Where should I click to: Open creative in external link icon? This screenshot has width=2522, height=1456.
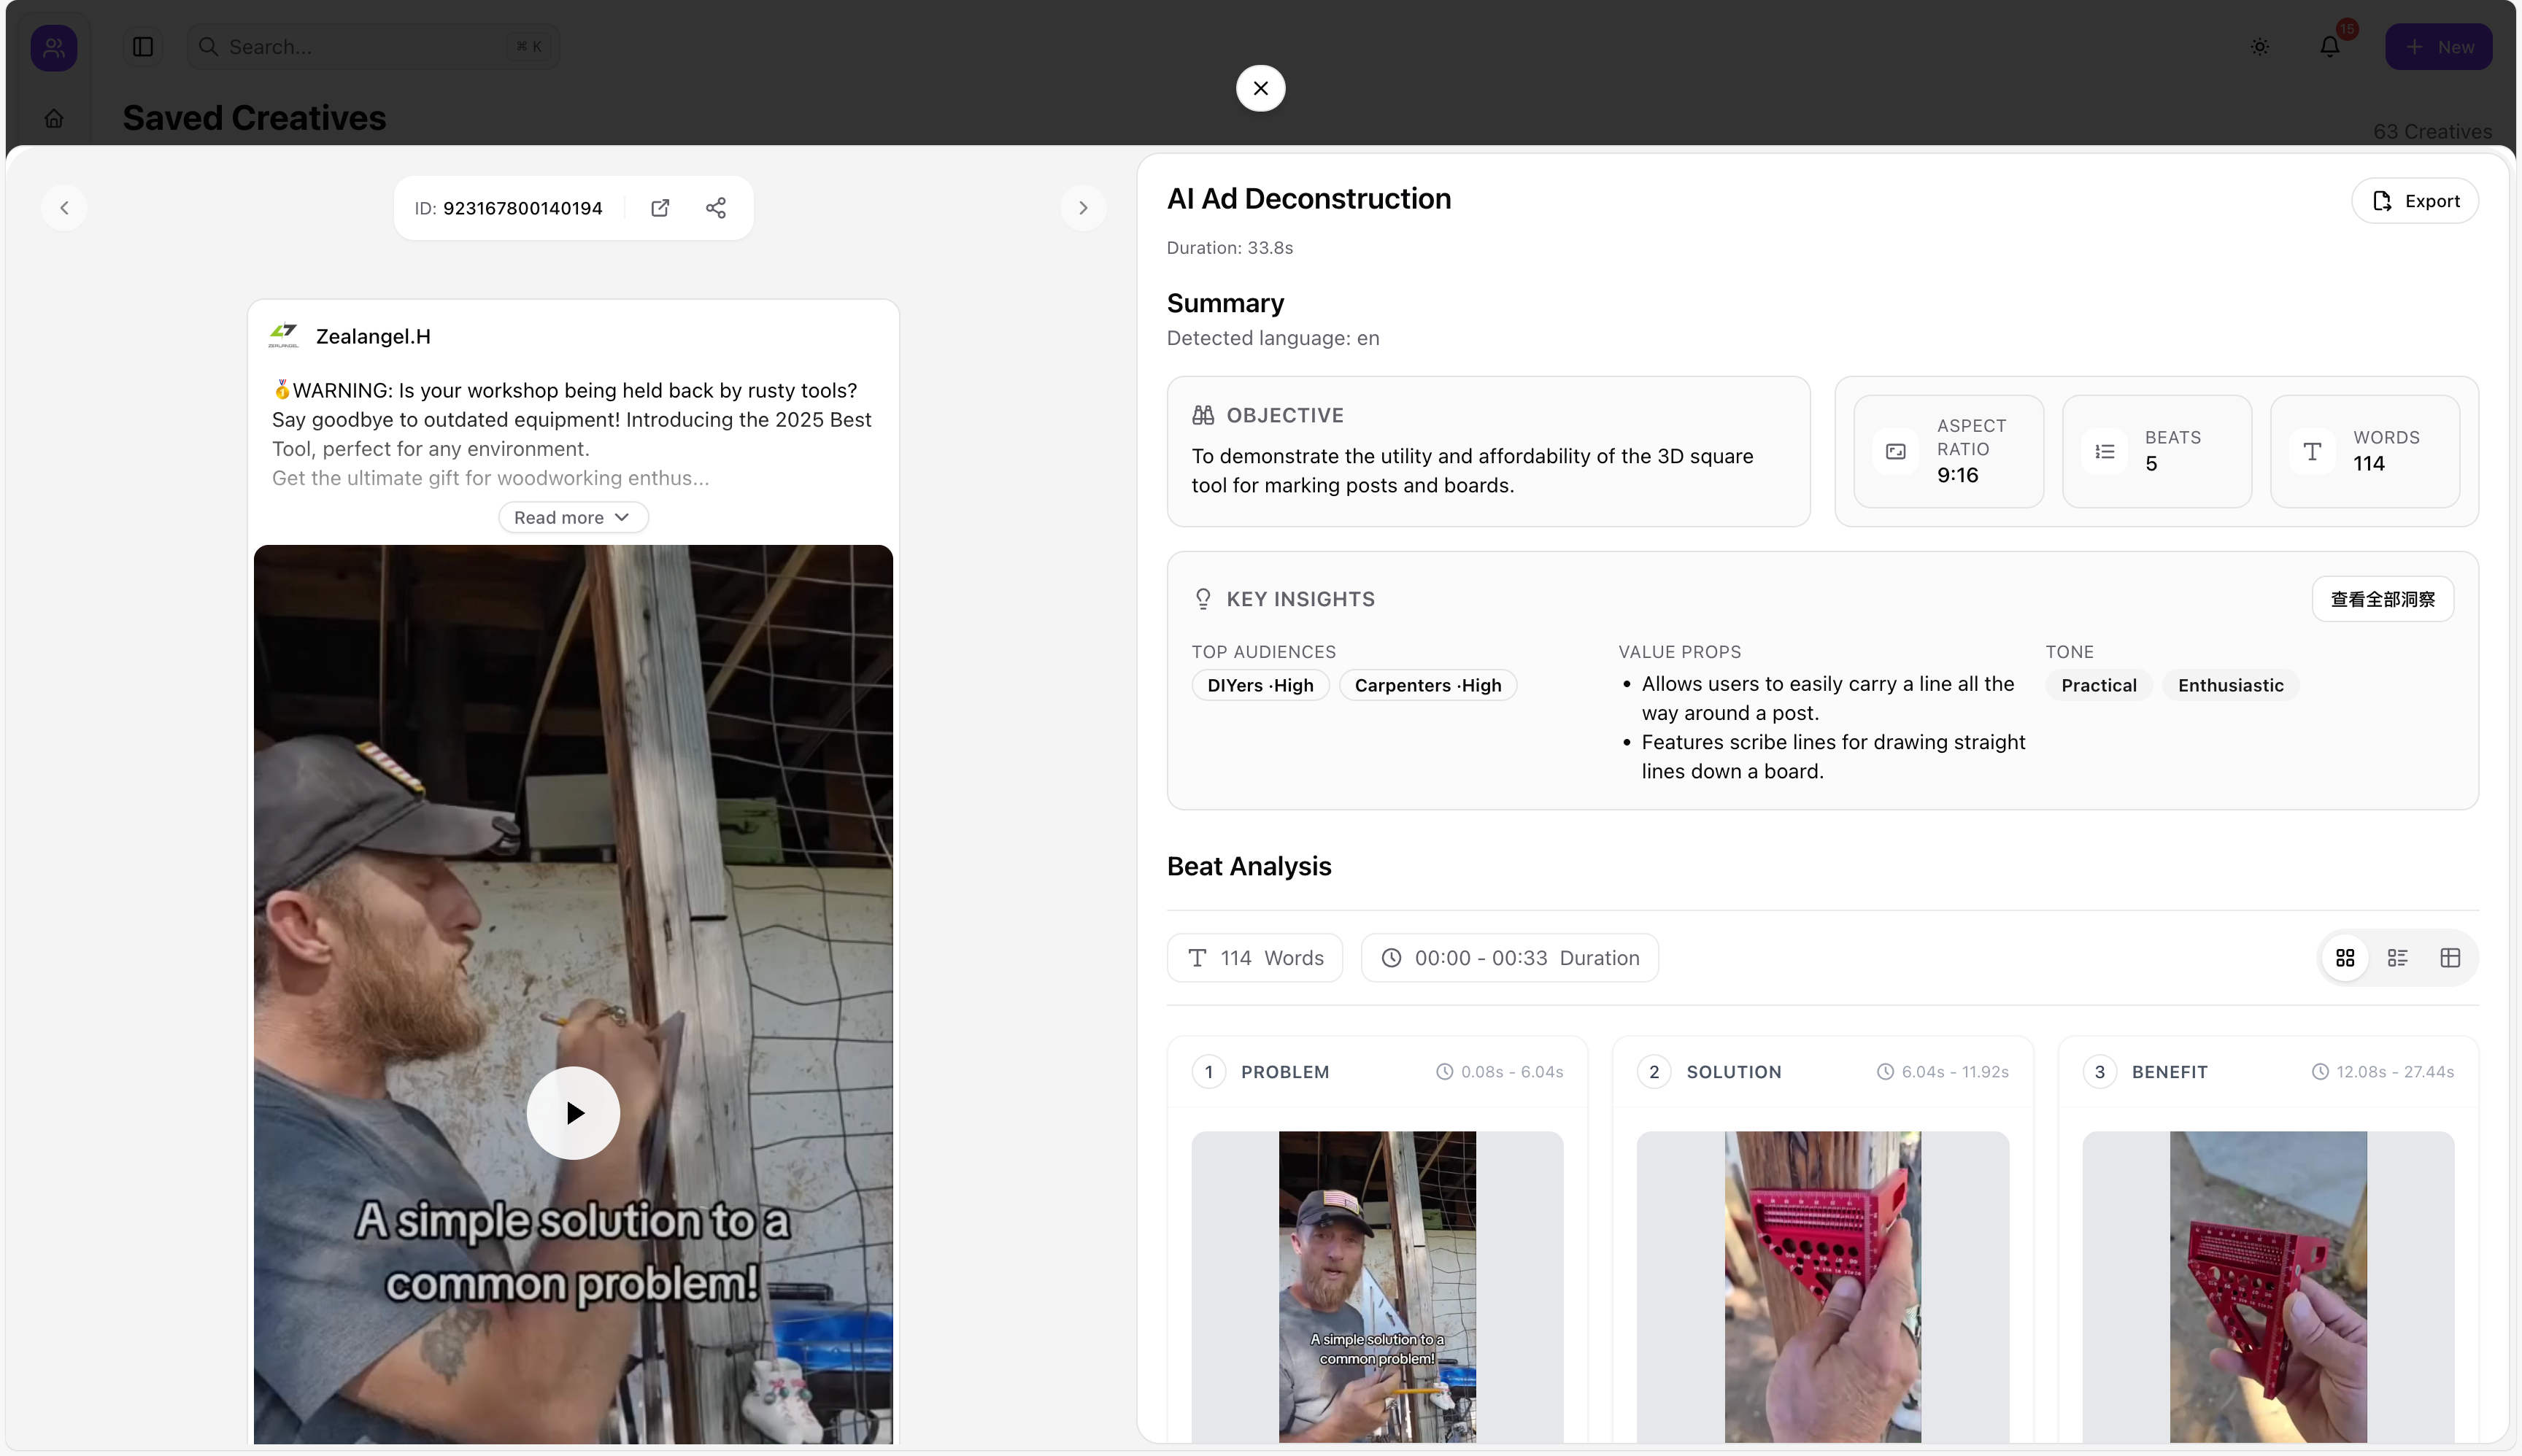point(660,208)
